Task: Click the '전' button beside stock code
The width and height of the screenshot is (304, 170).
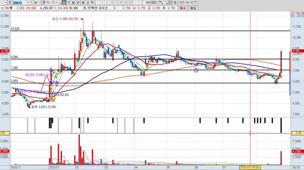Action: coord(9,3)
